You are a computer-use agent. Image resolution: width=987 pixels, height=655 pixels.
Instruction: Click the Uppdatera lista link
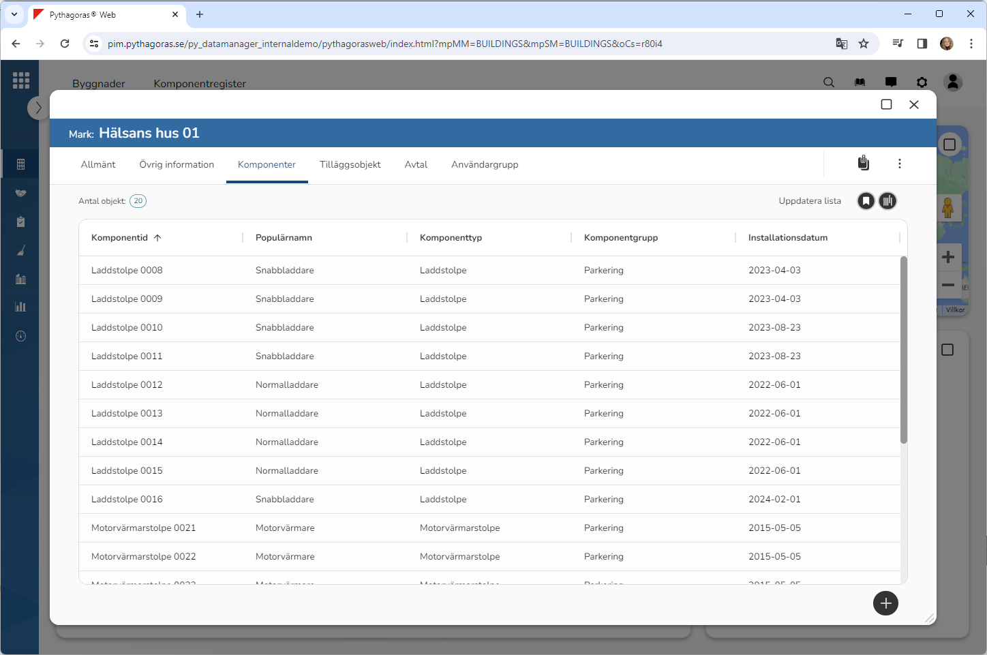click(810, 201)
